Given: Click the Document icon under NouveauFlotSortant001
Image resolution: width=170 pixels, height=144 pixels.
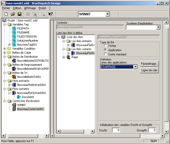Looking at the screenshot, I should pos(19,97).
